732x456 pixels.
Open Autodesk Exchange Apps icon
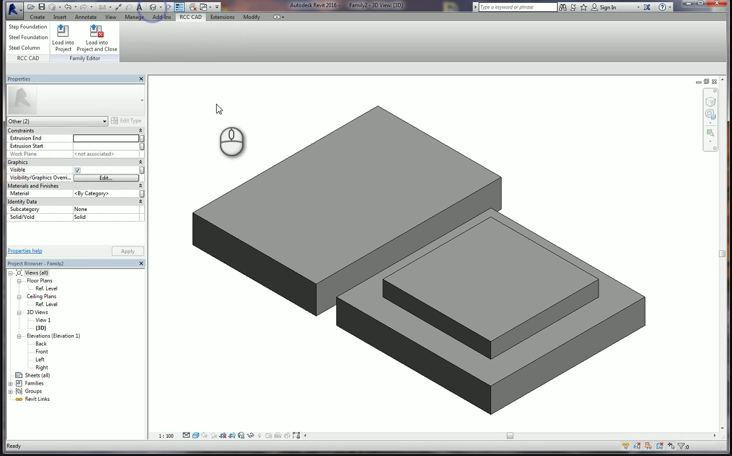(x=647, y=7)
